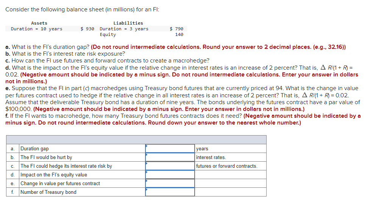Open the dropdown marker on row c answer cell
The image size is (370, 223).
click(146, 163)
